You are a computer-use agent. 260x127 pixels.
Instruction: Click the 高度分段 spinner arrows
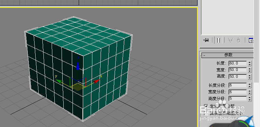tap(250, 99)
